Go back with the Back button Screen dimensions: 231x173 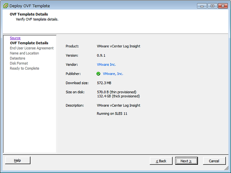(161, 161)
